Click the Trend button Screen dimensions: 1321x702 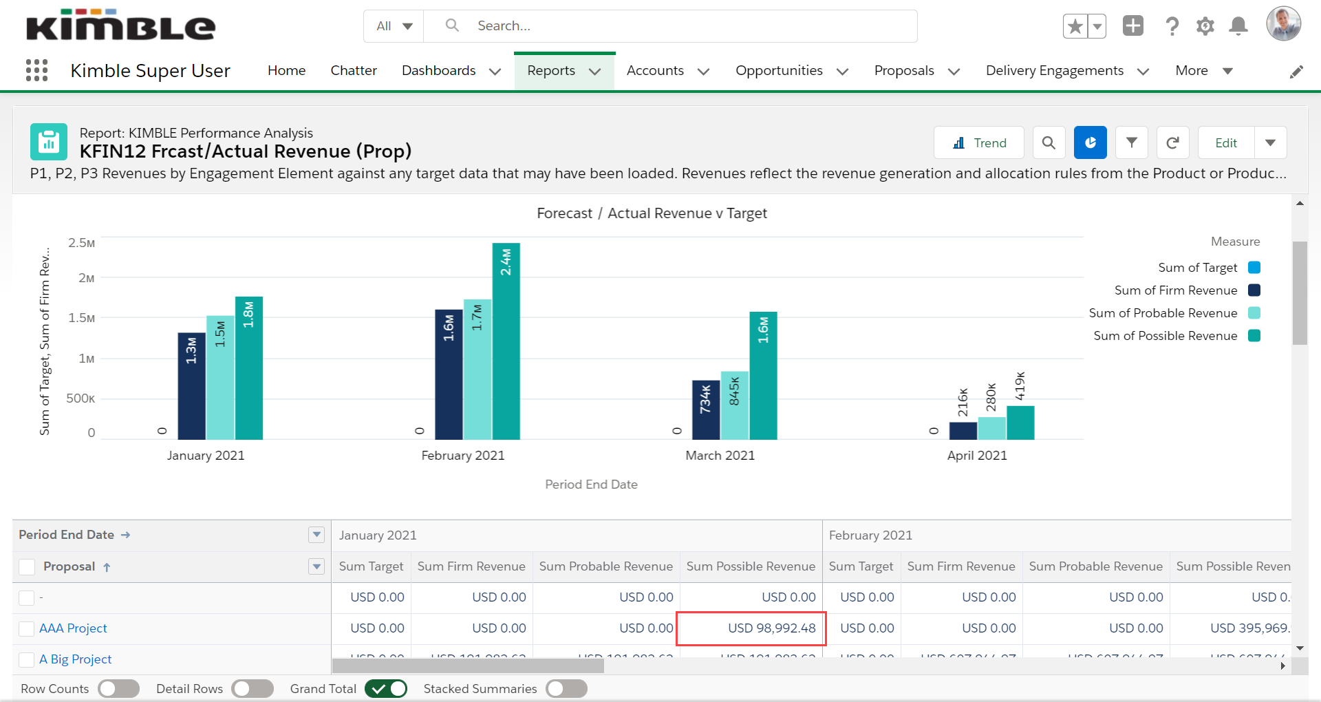[x=979, y=142]
